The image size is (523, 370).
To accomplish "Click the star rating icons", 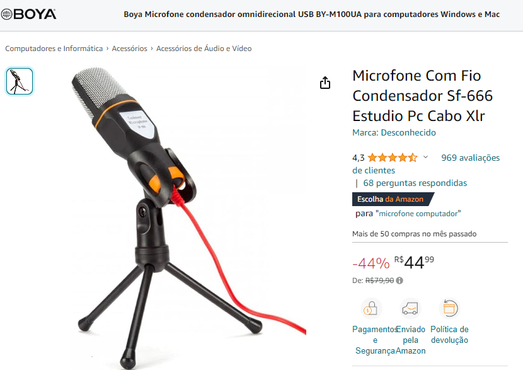I will pos(392,158).
